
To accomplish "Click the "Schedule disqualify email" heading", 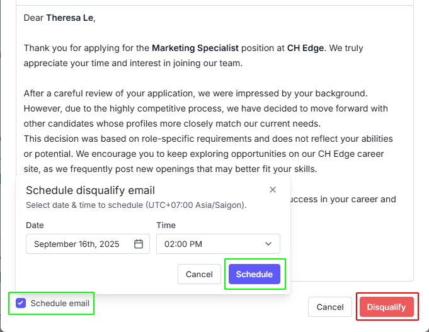I will [90, 190].
